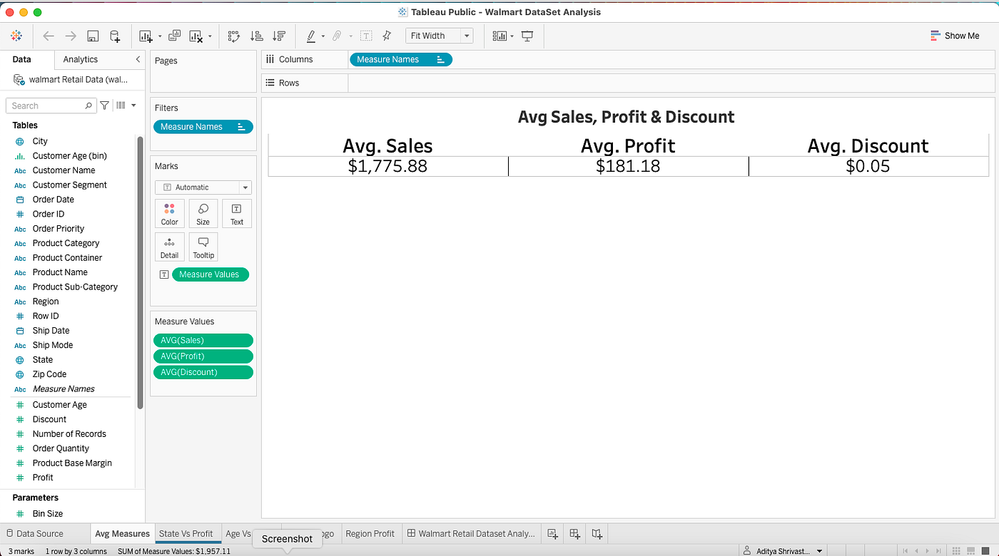Toggle Presentation Mode in the toolbar
The height and width of the screenshot is (556, 999).
[x=527, y=36]
